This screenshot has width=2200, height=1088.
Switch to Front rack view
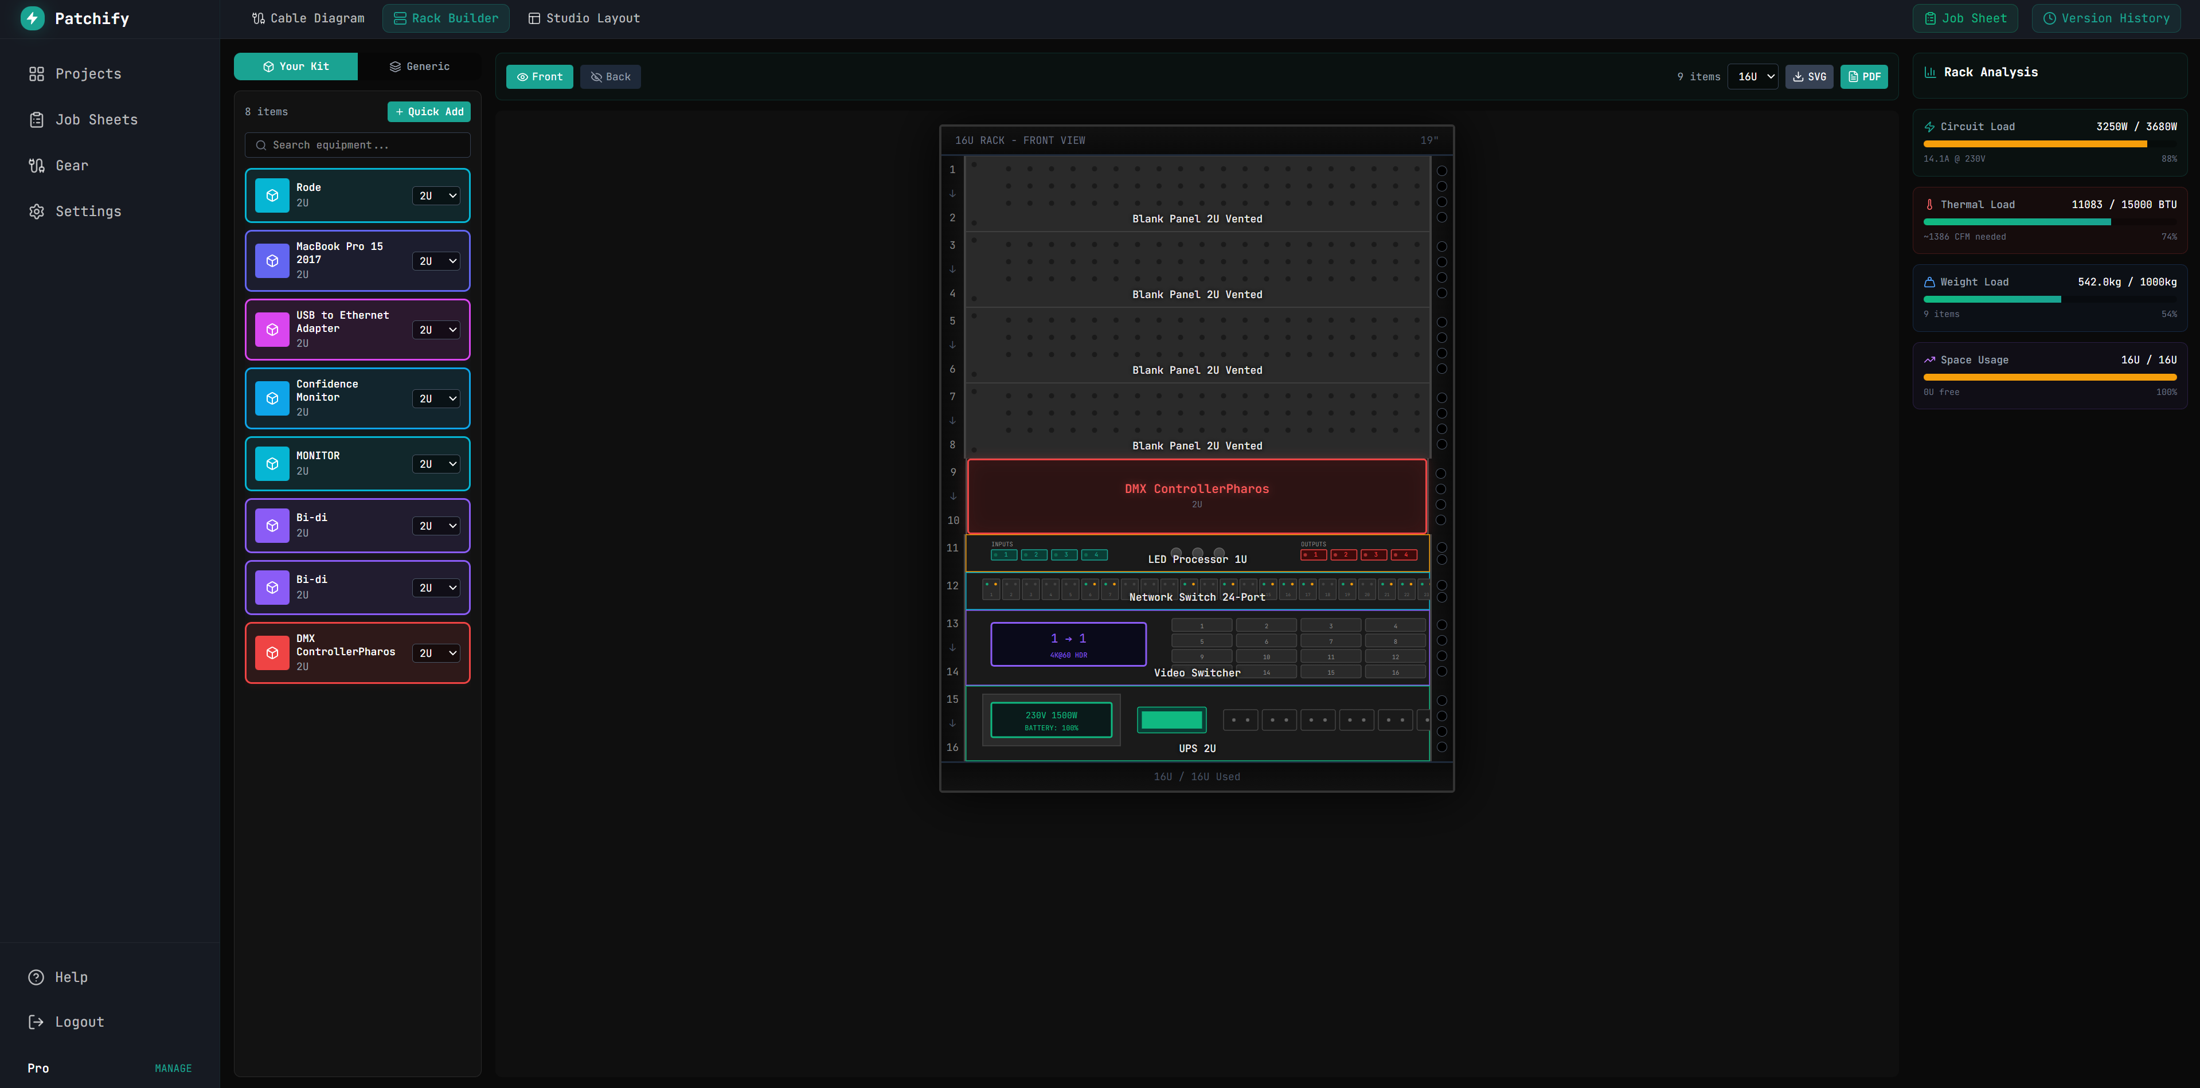tap(539, 77)
